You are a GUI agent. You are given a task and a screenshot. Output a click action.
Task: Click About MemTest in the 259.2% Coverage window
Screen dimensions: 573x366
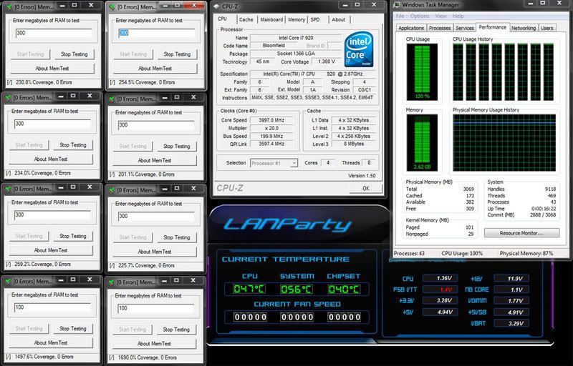coord(51,250)
